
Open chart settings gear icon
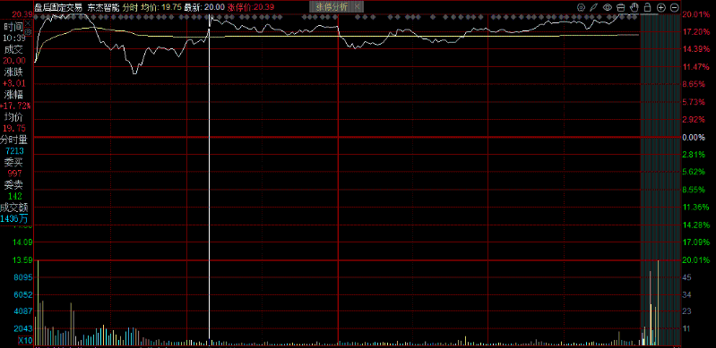(x=581, y=7)
